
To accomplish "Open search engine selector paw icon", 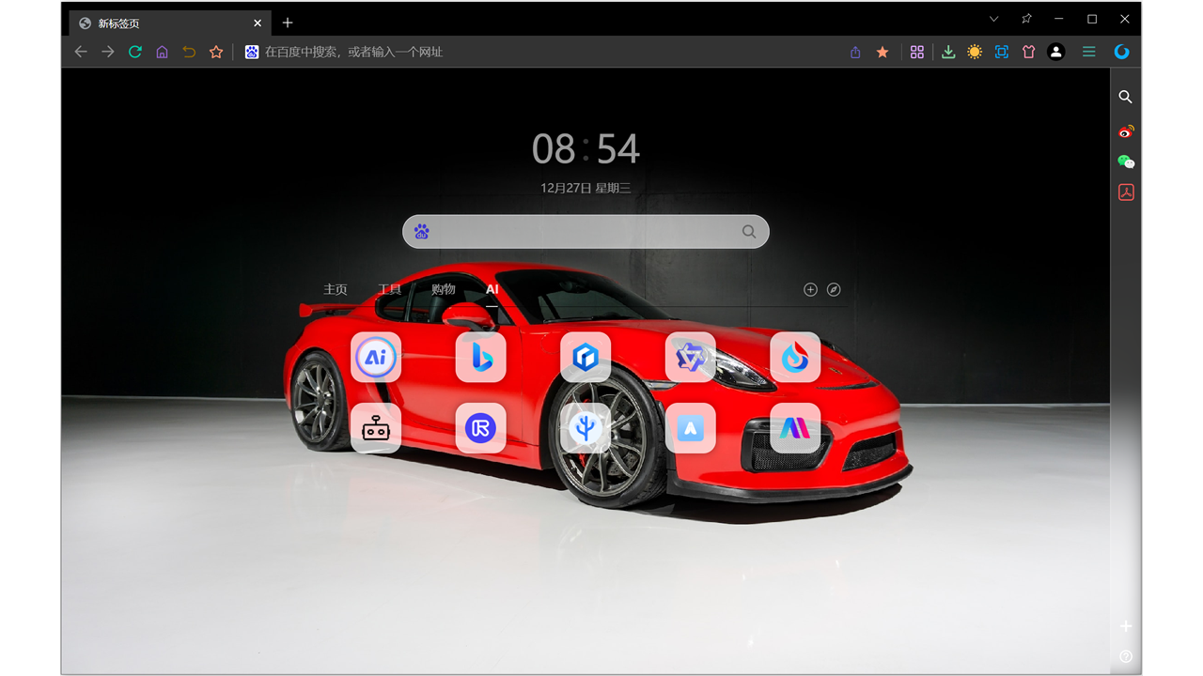I will (422, 232).
